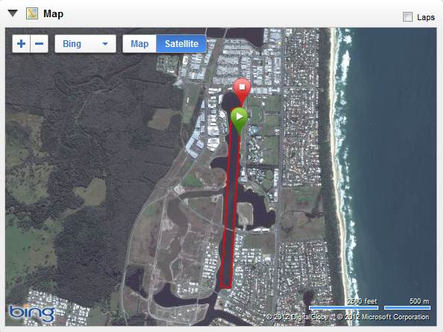Click the ocean area on map
The width and height of the screenshot is (444, 332).
click(x=396, y=142)
